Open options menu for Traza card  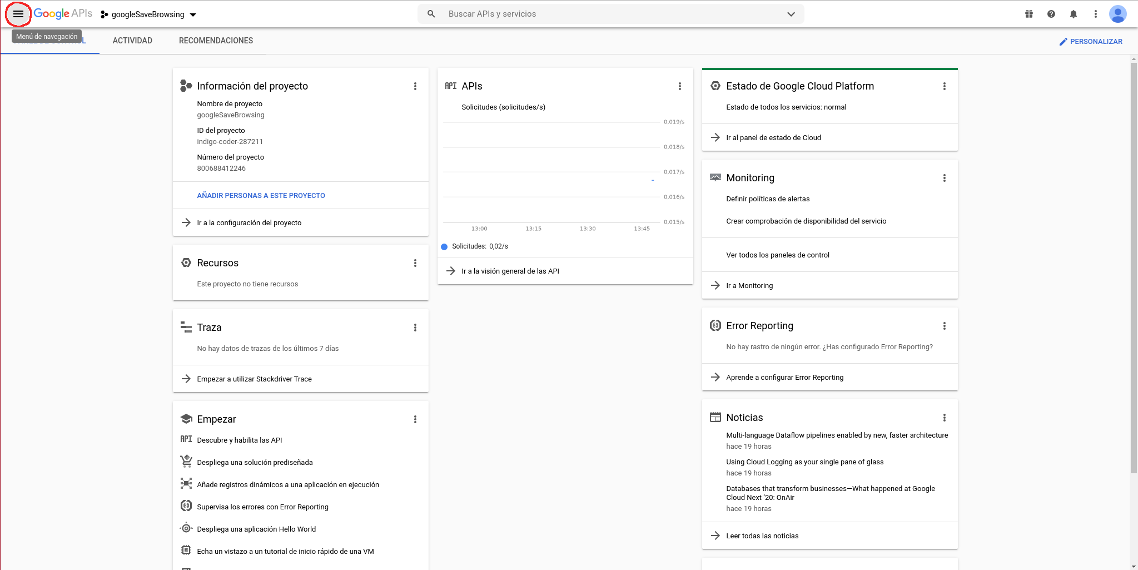coord(415,328)
